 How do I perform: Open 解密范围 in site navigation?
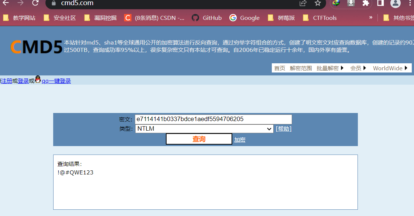(x=301, y=68)
